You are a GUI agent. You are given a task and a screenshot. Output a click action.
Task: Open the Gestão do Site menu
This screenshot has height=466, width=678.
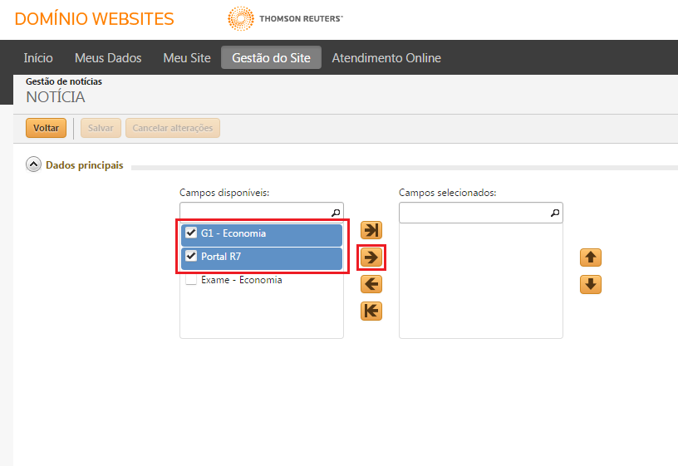coord(271,57)
